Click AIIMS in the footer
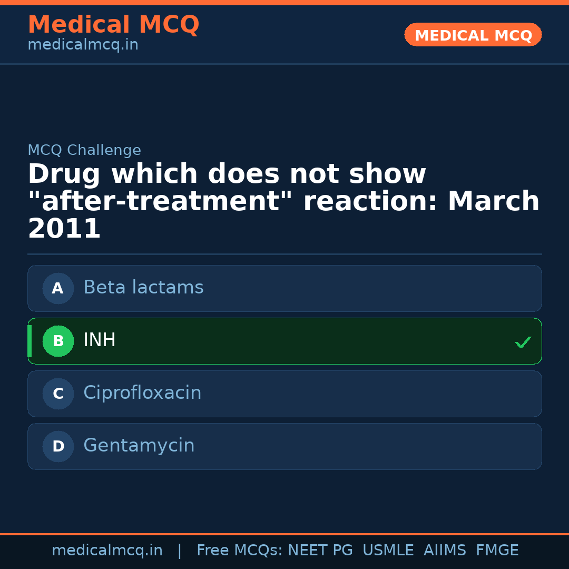 click(445, 551)
